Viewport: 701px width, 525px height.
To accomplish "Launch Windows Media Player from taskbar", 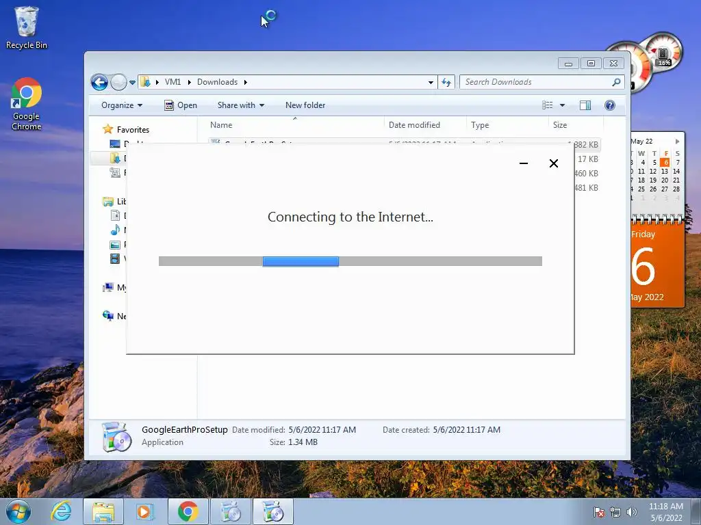I will [144, 511].
